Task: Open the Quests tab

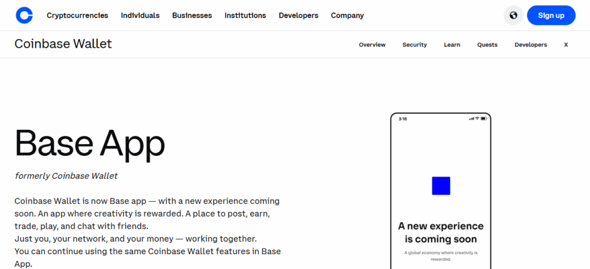Action: 487,45
